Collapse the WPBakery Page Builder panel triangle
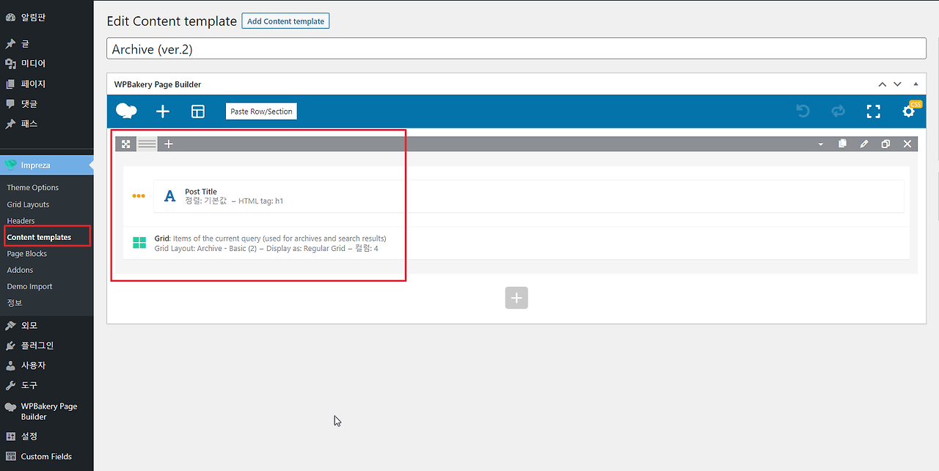 coord(916,84)
